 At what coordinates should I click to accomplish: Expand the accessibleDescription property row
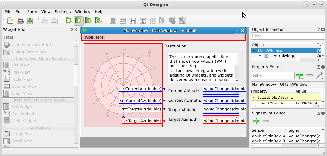coord(253,97)
